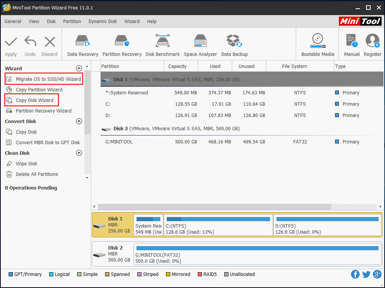Collapse the Wizard section
This screenshot has height=288, width=385.
tap(79, 68)
